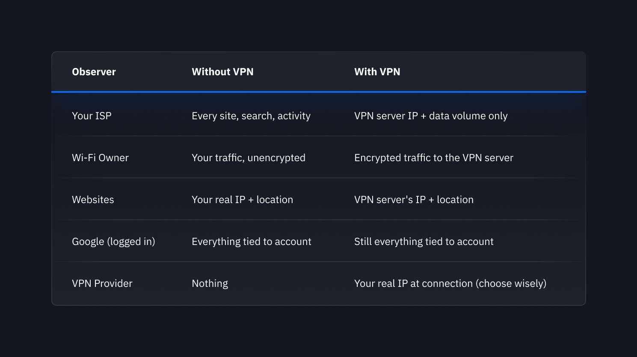Click the Wi-Fi Owner row label

point(100,158)
